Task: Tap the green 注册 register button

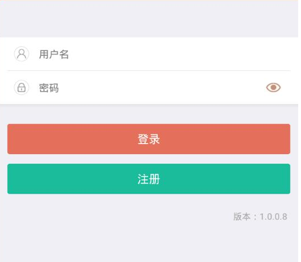Action: (149, 179)
